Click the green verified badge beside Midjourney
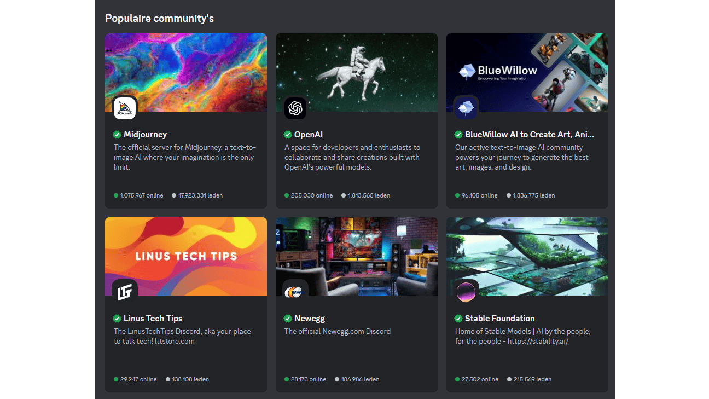 click(117, 135)
